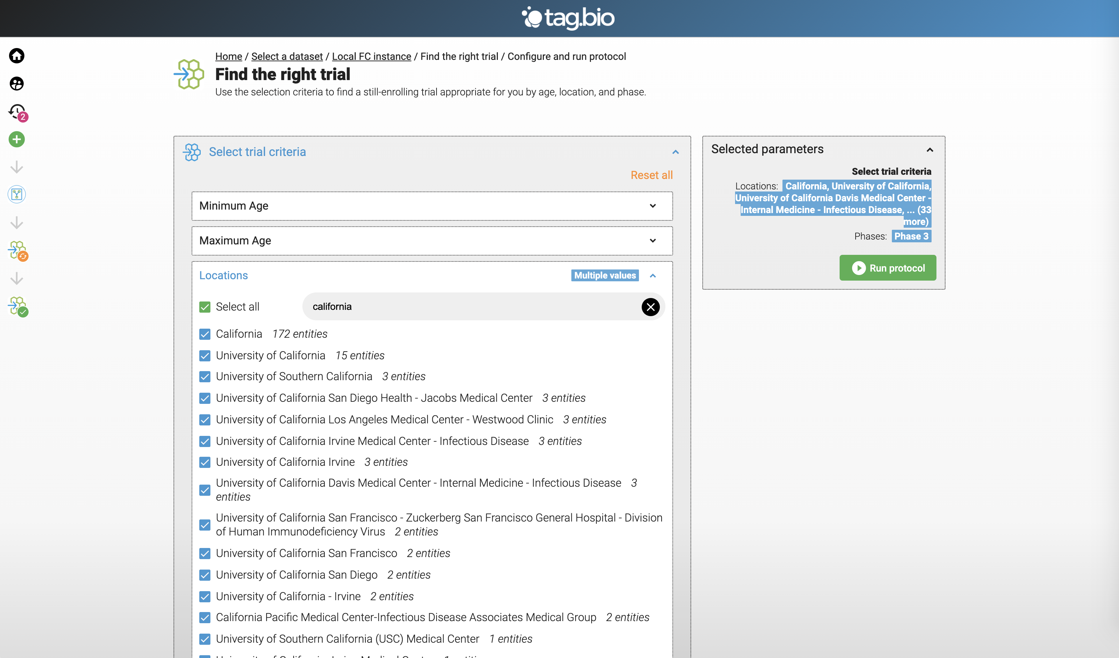
Task: Click the green plus add icon
Action: pos(17,139)
